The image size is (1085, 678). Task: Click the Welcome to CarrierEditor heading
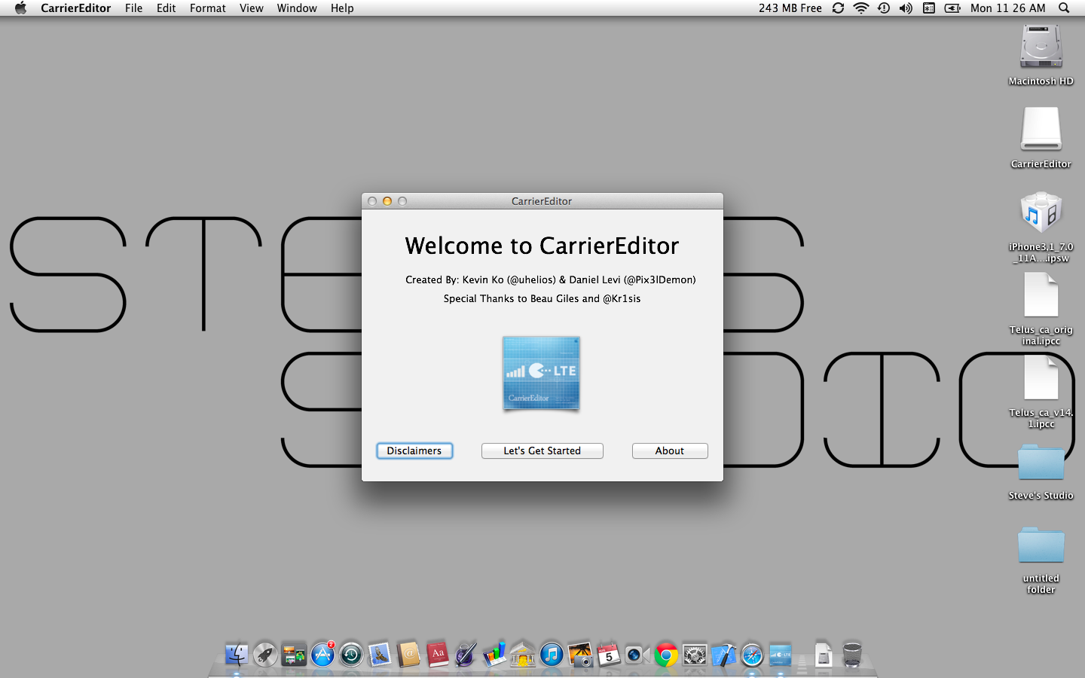point(542,246)
